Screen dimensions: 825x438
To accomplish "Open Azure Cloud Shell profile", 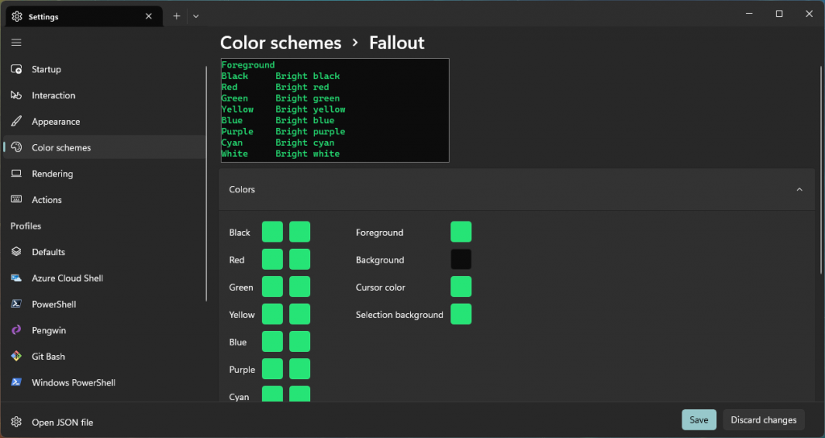I will (105, 278).
